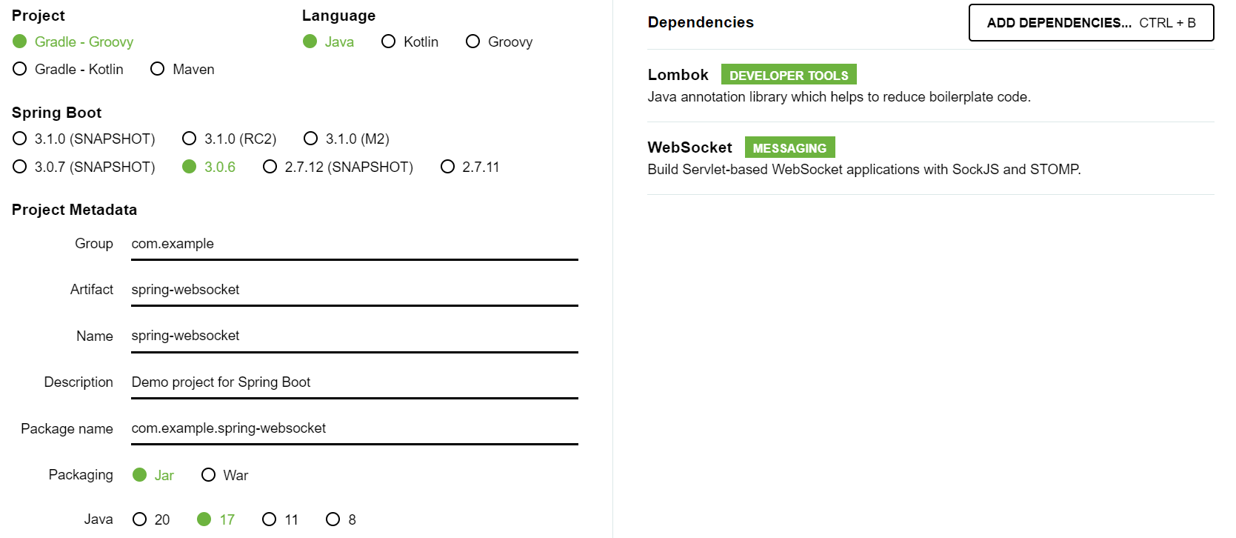Click the Lombok dependency entry
The height and width of the screenshot is (538, 1236).
pyautogui.click(x=930, y=86)
